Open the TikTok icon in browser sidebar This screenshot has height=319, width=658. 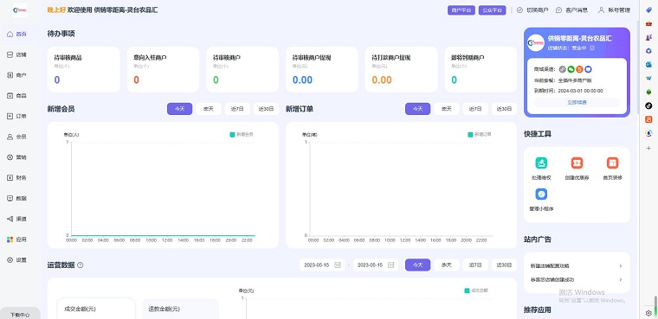[x=648, y=106]
